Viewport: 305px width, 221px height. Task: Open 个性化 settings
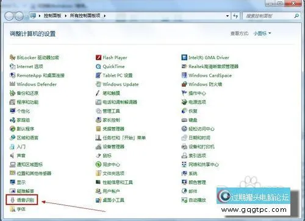(20, 111)
